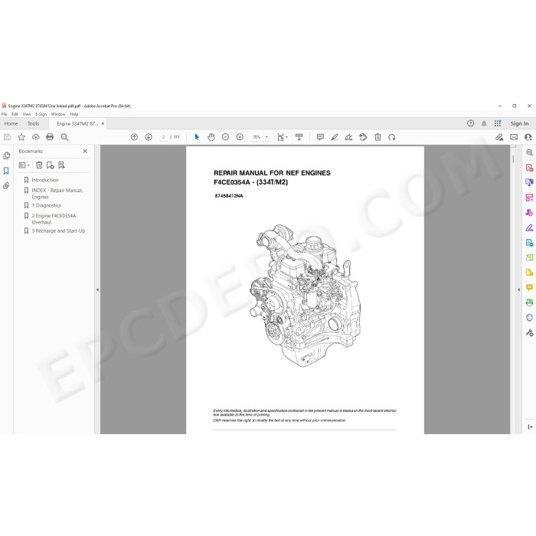Viewport: 536px width, 536px height.
Task: Close the Engine 334TM2 document tab
Action: [x=103, y=124]
